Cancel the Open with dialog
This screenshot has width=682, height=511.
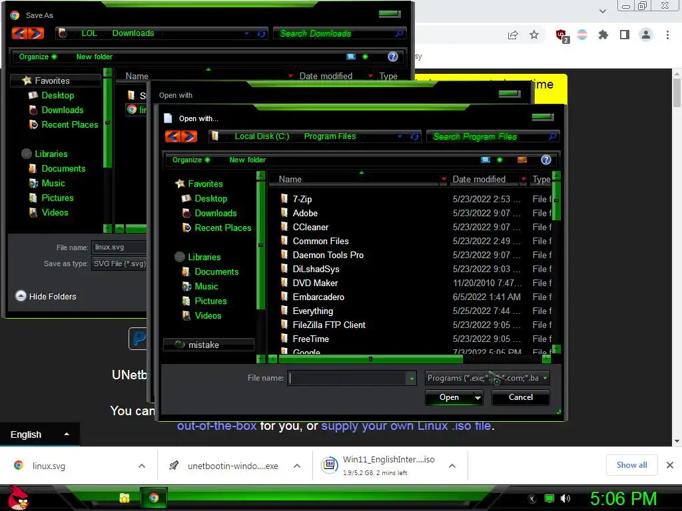coord(521,397)
